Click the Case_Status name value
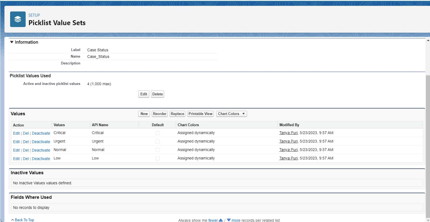Screen dimensions: 430x222 click(x=98, y=57)
